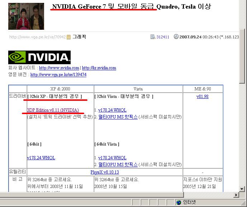Click the 3DP Edition v8.11 (NVIDIA) link

pyautogui.click(x=53, y=110)
